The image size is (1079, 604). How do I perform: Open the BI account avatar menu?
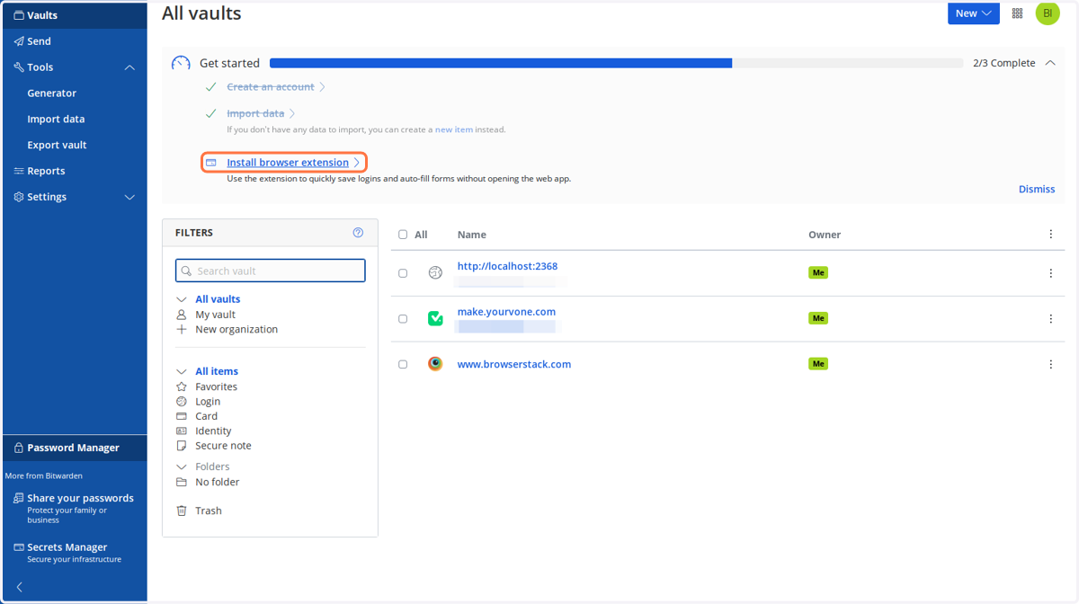(1048, 13)
